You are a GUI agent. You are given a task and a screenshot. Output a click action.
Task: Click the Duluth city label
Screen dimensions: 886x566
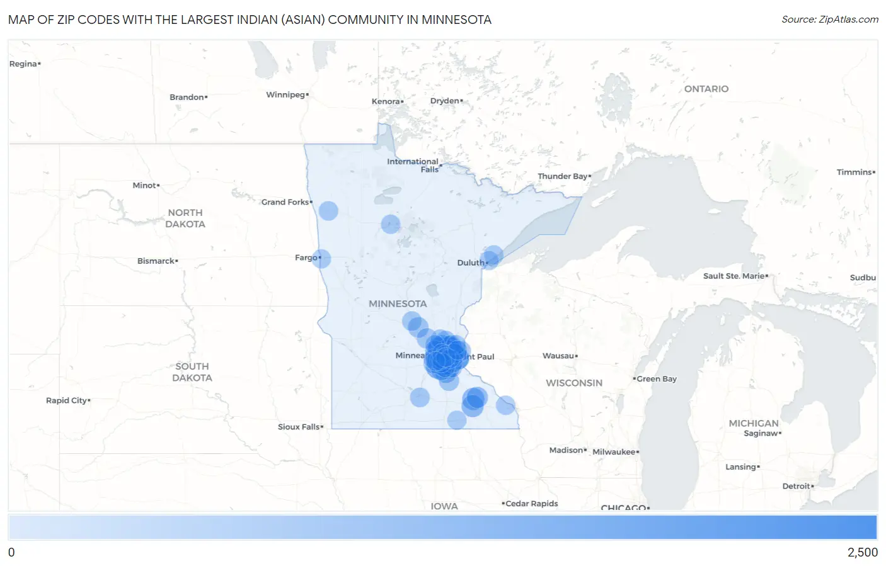coord(471,263)
